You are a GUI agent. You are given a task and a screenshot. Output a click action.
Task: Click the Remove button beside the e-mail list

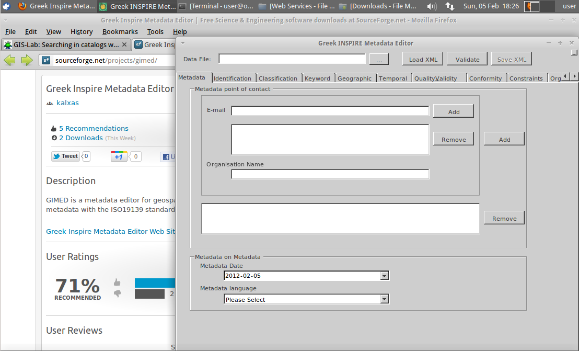tap(454, 139)
